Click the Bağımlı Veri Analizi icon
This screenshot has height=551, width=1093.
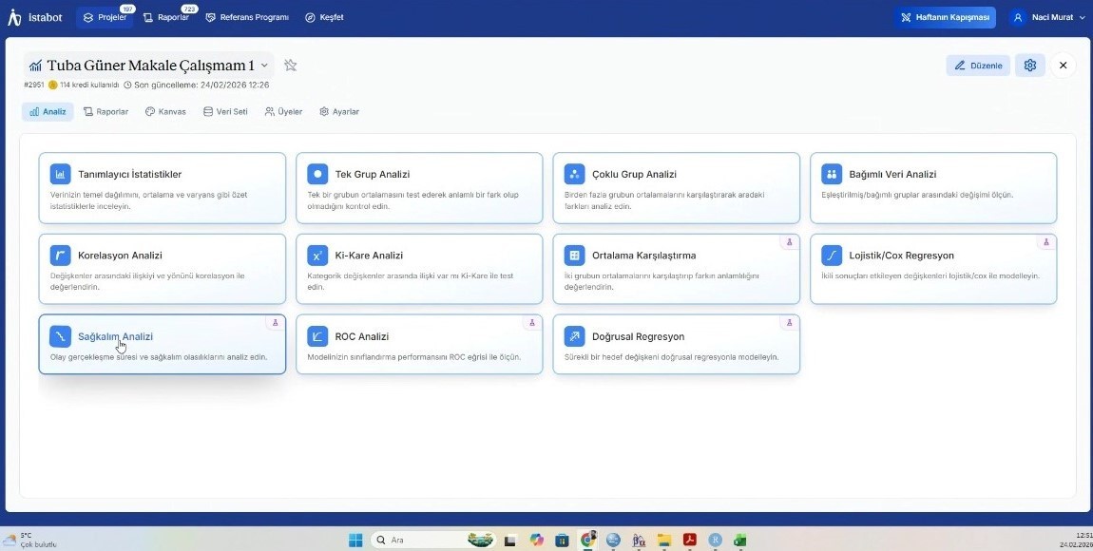(x=832, y=174)
